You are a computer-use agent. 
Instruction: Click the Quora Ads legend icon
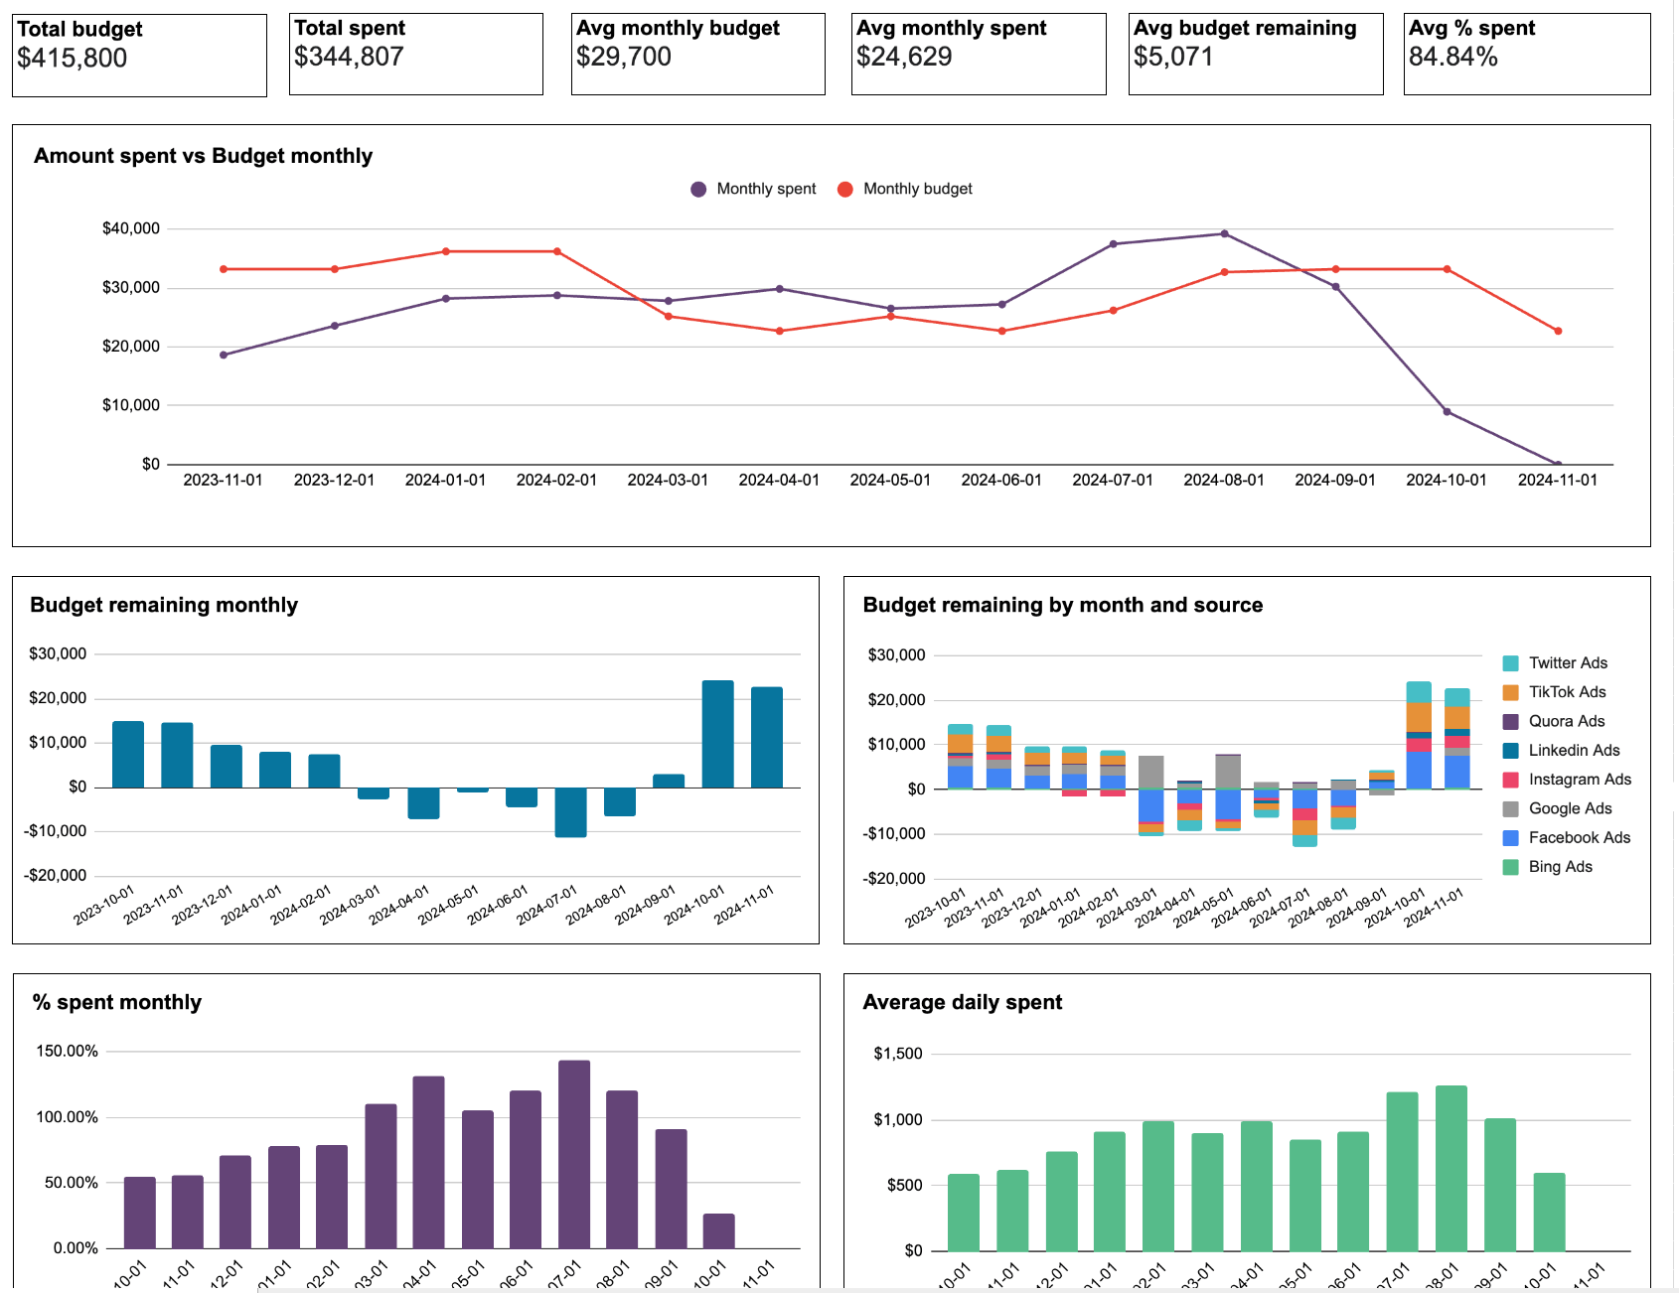click(x=1511, y=721)
